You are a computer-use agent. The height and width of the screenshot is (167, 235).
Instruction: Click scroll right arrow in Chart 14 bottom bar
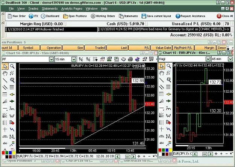(x=133, y=156)
